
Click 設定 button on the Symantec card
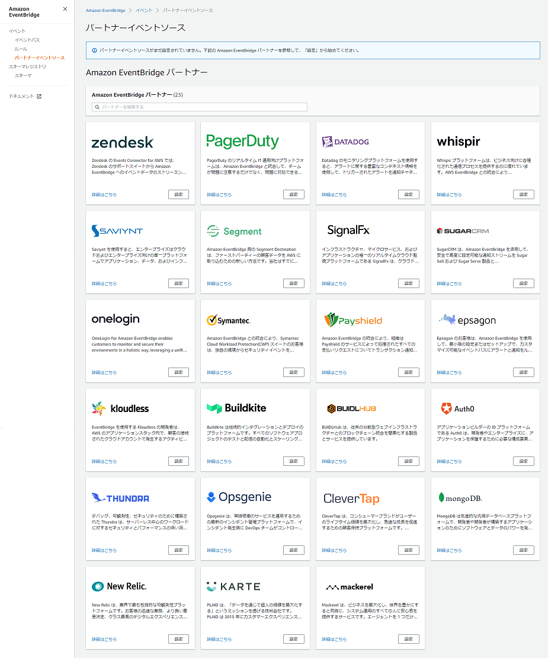point(294,372)
